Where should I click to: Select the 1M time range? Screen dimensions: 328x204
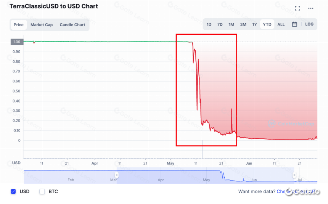click(x=231, y=24)
